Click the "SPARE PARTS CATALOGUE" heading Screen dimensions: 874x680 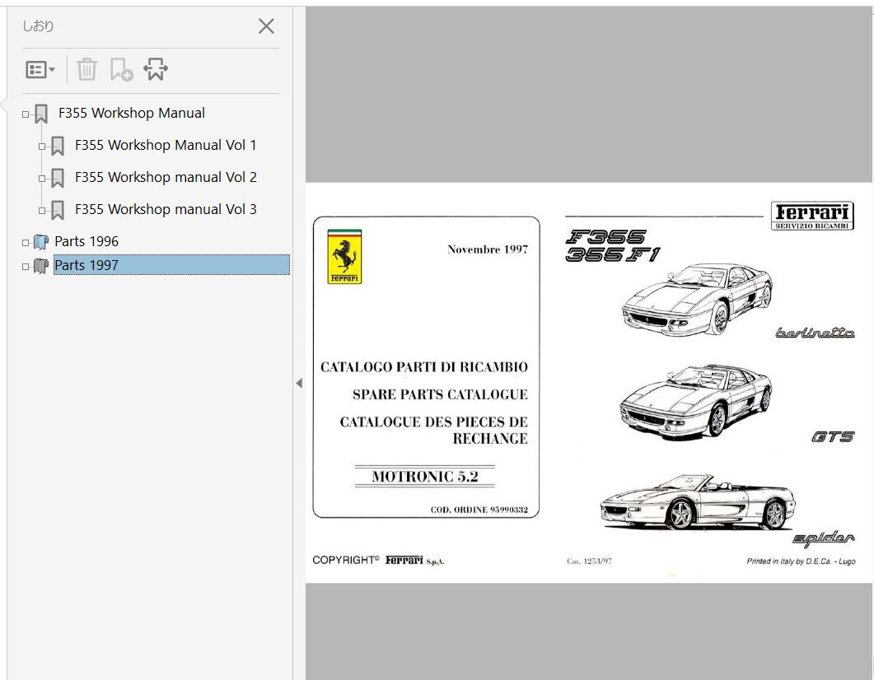tap(441, 394)
